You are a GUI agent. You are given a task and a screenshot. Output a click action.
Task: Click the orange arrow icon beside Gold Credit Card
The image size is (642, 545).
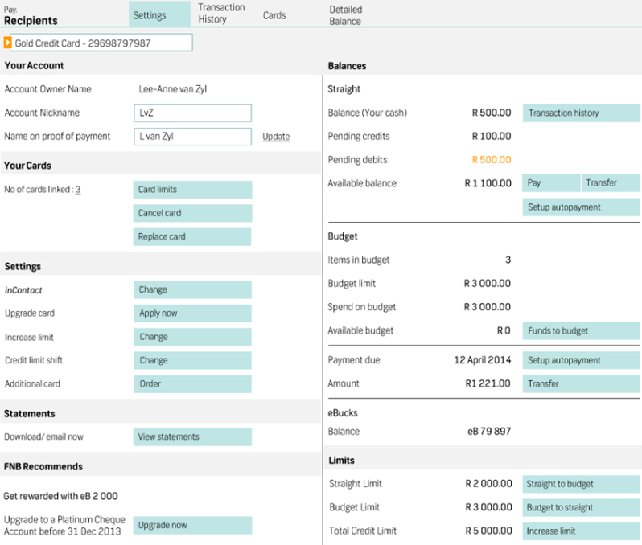coord(7,43)
